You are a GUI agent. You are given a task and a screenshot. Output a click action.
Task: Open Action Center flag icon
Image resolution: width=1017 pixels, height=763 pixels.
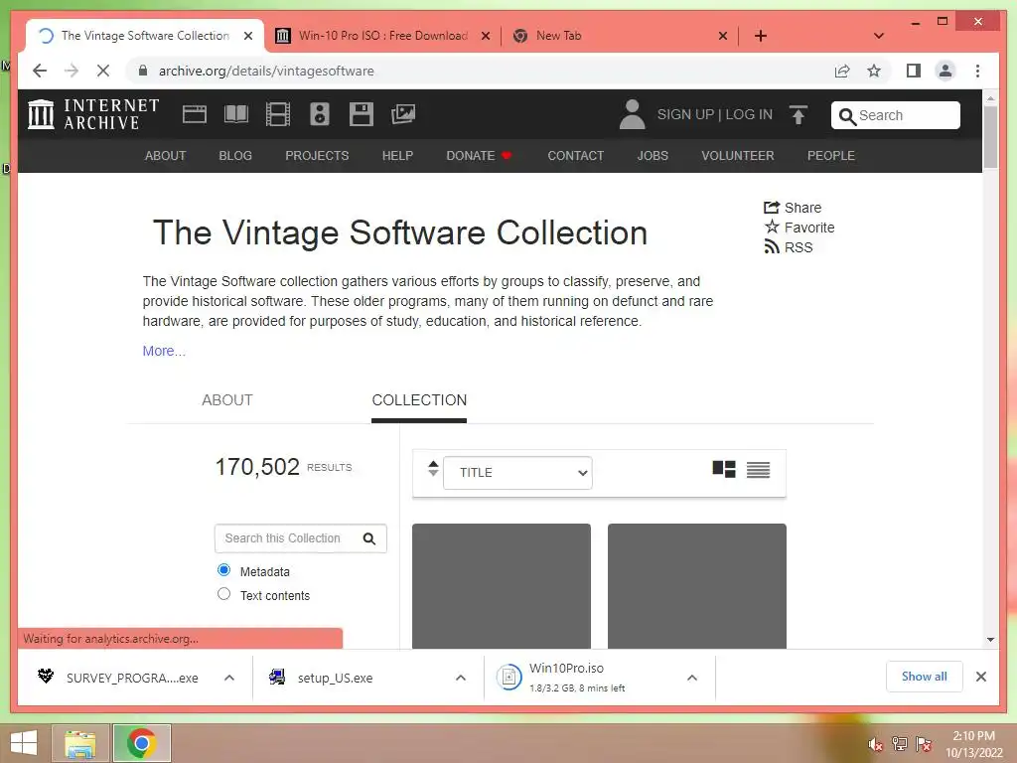(x=924, y=744)
